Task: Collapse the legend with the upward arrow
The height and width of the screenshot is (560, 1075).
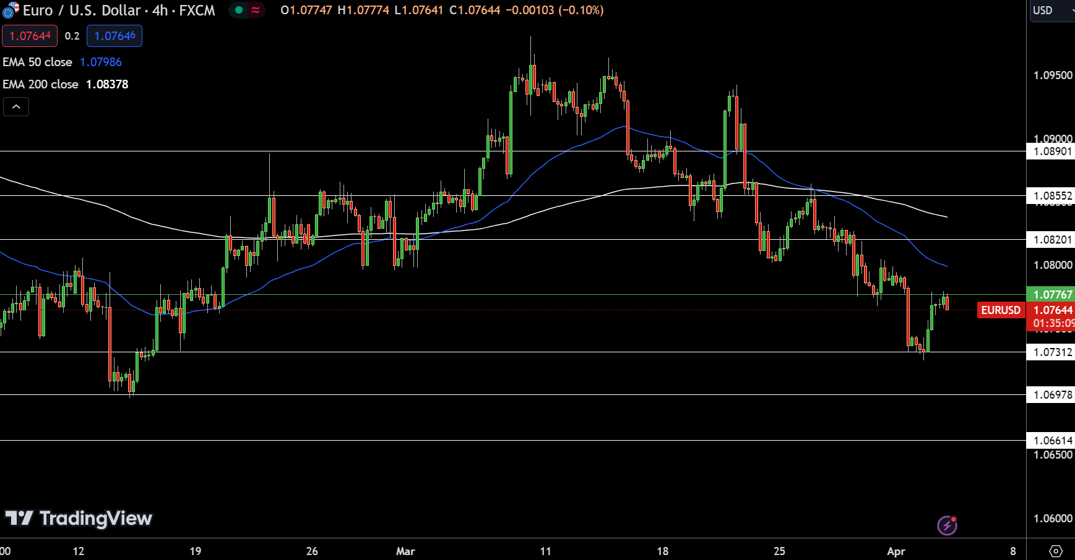Action: tap(16, 106)
